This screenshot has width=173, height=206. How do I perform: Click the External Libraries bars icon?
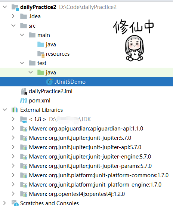pos(15,110)
